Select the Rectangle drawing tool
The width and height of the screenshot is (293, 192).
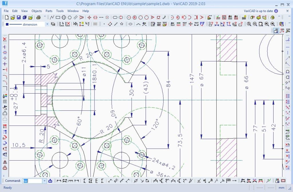pyautogui.click(x=58, y=17)
